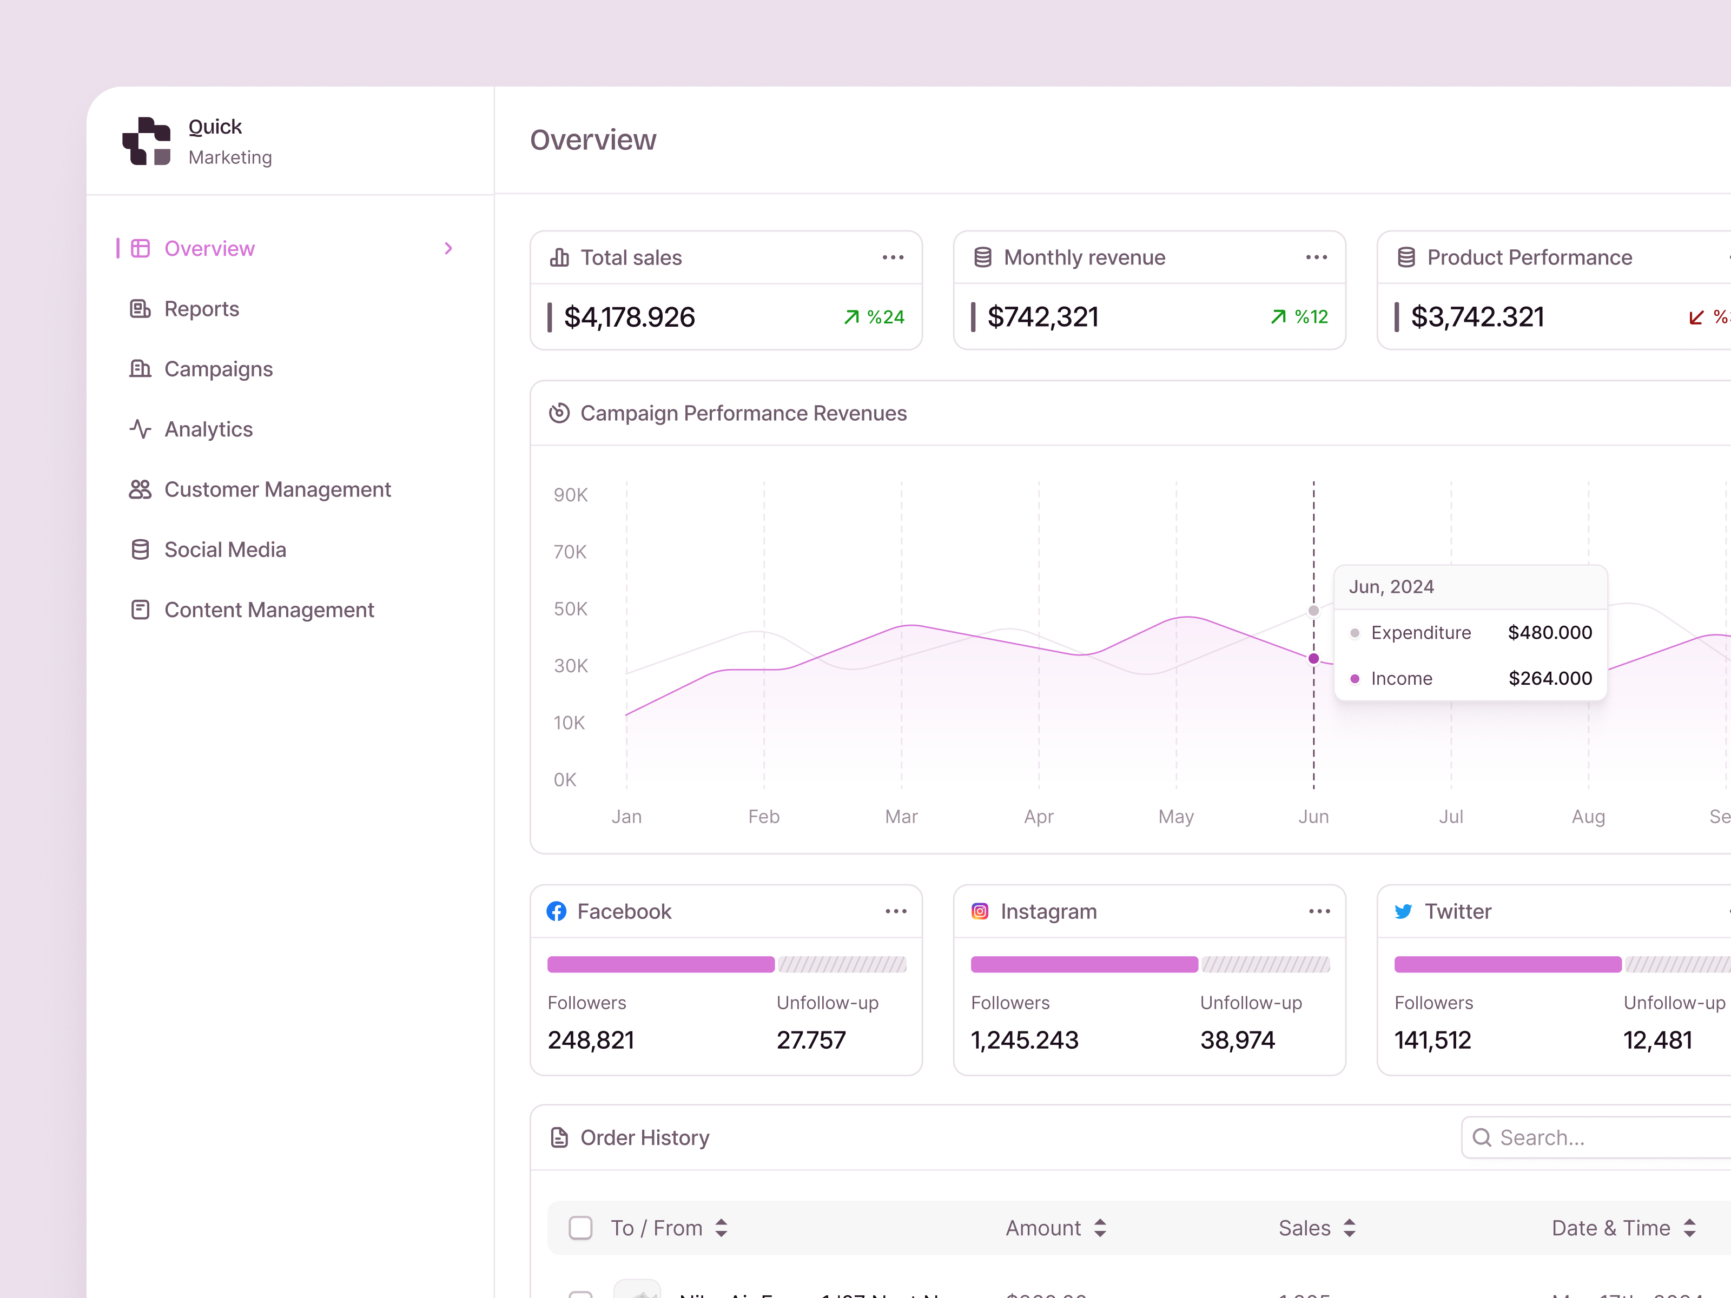
Task: Click Facebook unfollow-up count 27.757
Action: coord(811,1041)
